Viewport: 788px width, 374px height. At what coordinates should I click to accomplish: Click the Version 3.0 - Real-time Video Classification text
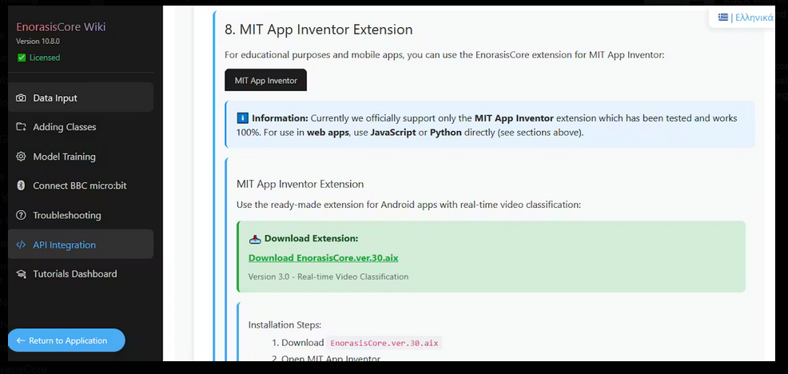coord(328,277)
